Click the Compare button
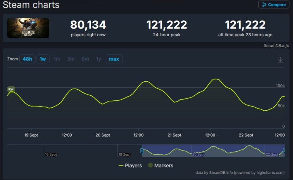Screen dimensions: 293x180 (274, 5)
